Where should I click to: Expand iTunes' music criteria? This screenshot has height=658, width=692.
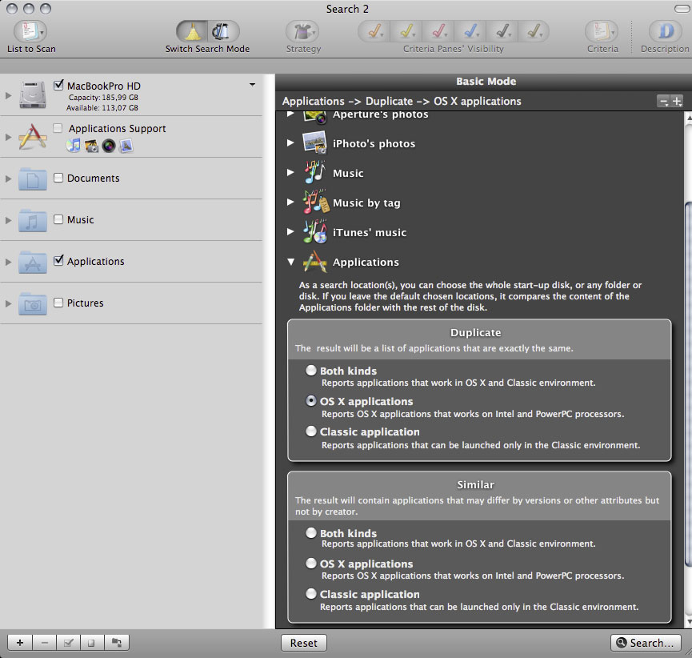coord(290,231)
